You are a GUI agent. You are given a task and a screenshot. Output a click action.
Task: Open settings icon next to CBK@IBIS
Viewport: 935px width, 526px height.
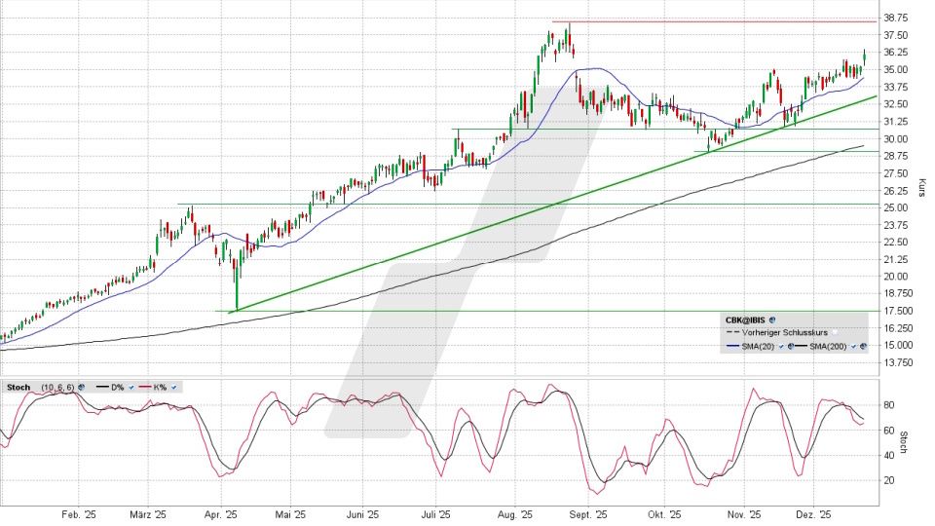[x=772, y=319]
